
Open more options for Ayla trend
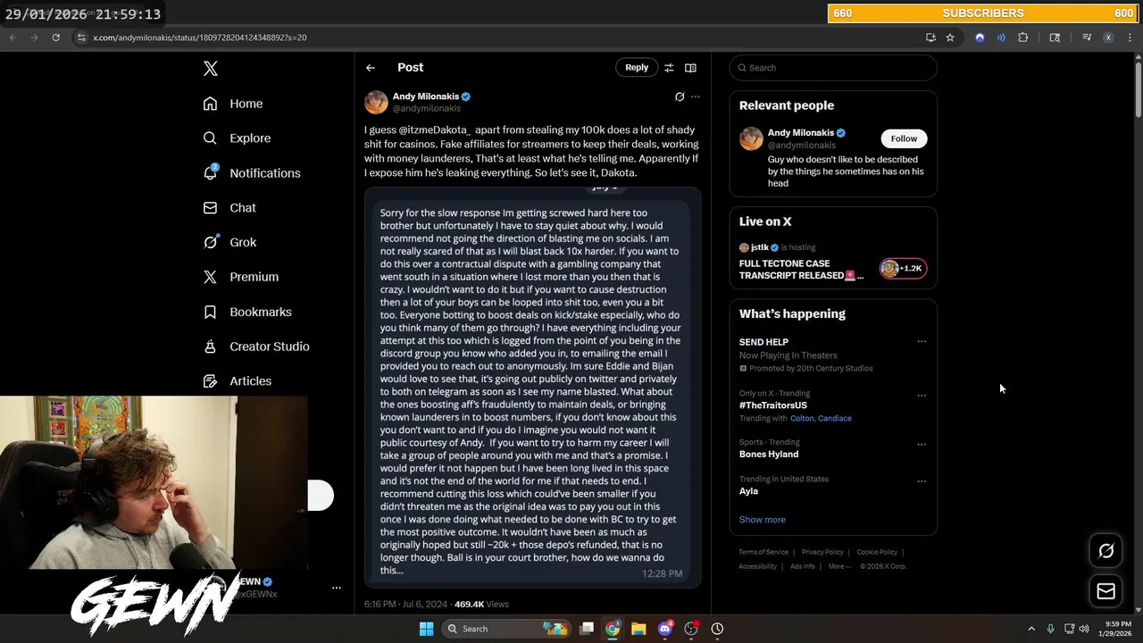pyautogui.click(x=922, y=481)
